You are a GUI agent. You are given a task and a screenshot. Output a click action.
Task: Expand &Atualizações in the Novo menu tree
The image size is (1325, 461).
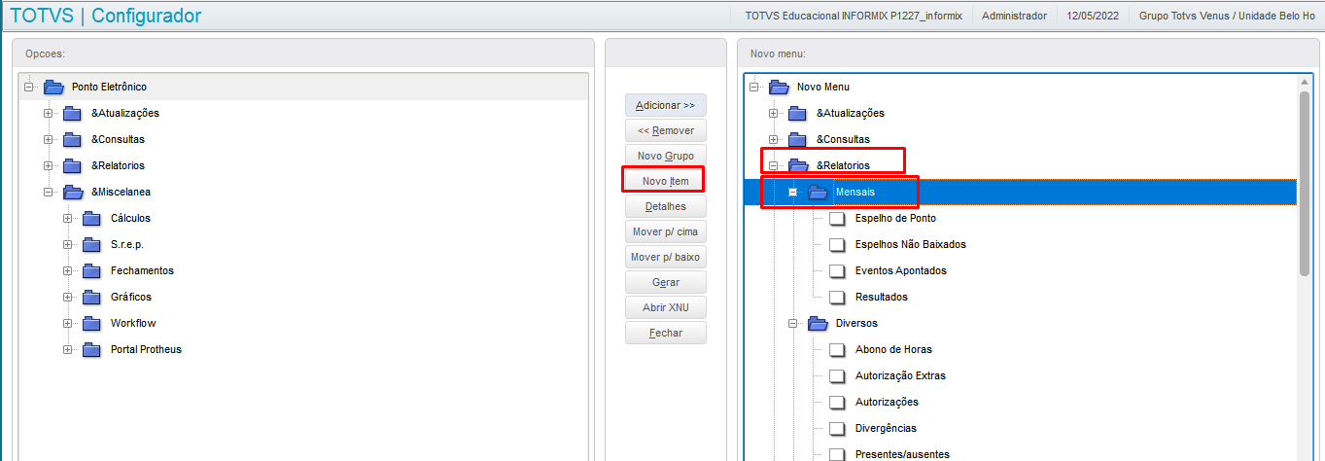tap(774, 113)
